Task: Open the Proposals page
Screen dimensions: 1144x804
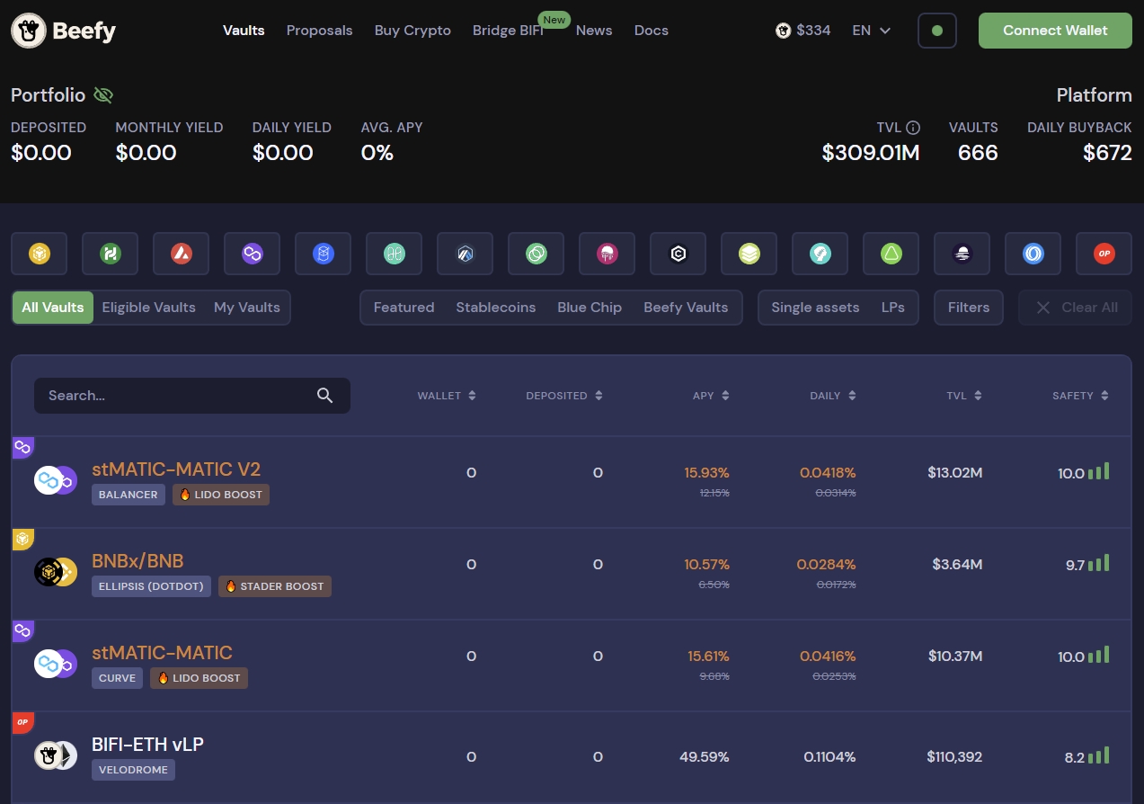Action: point(319,30)
